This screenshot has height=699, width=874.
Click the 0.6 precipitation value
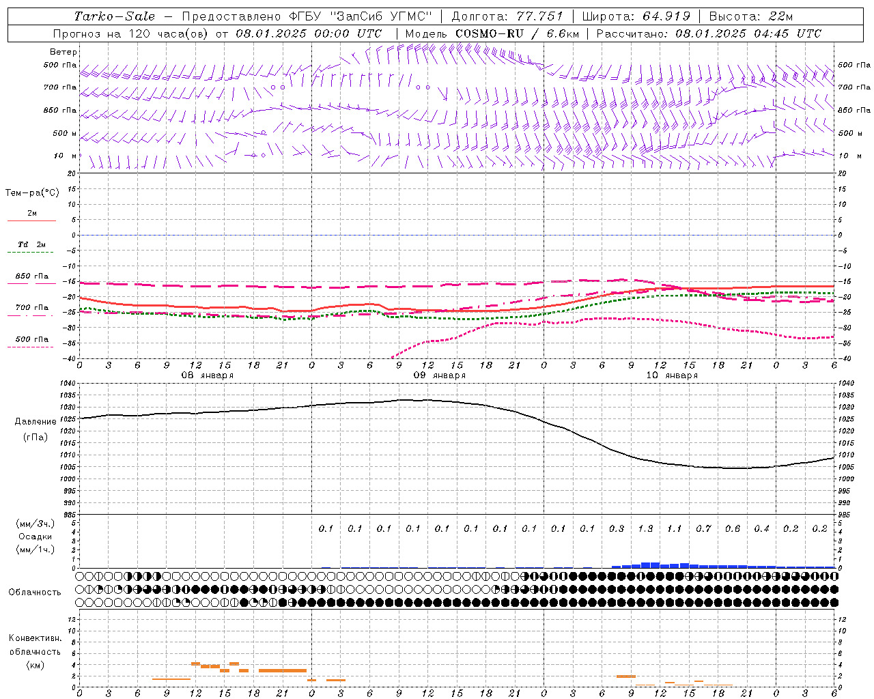[x=733, y=528]
